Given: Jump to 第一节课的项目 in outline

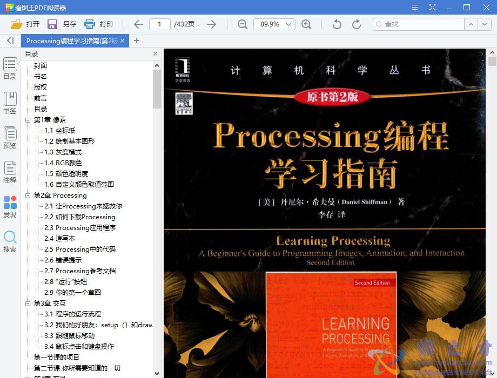Looking at the screenshot, I should [56, 357].
